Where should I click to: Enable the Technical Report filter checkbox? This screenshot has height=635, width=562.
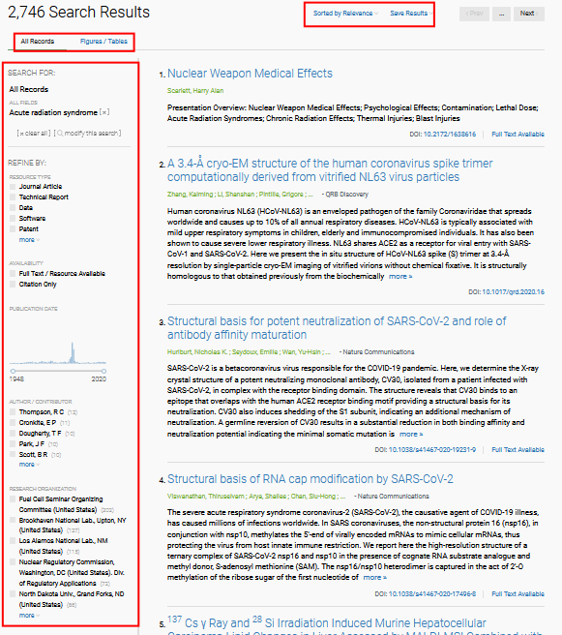(x=13, y=197)
